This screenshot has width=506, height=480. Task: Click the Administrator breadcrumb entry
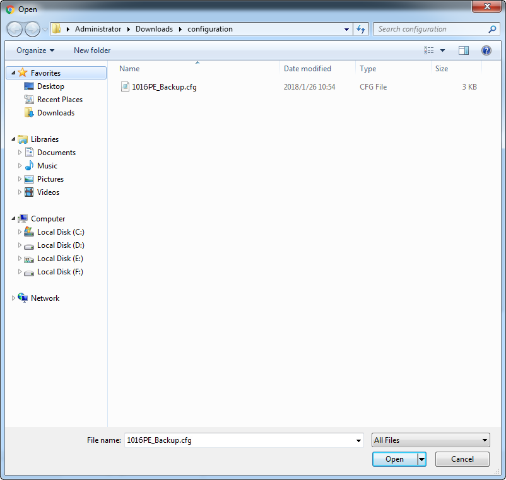(x=98, y=29)
